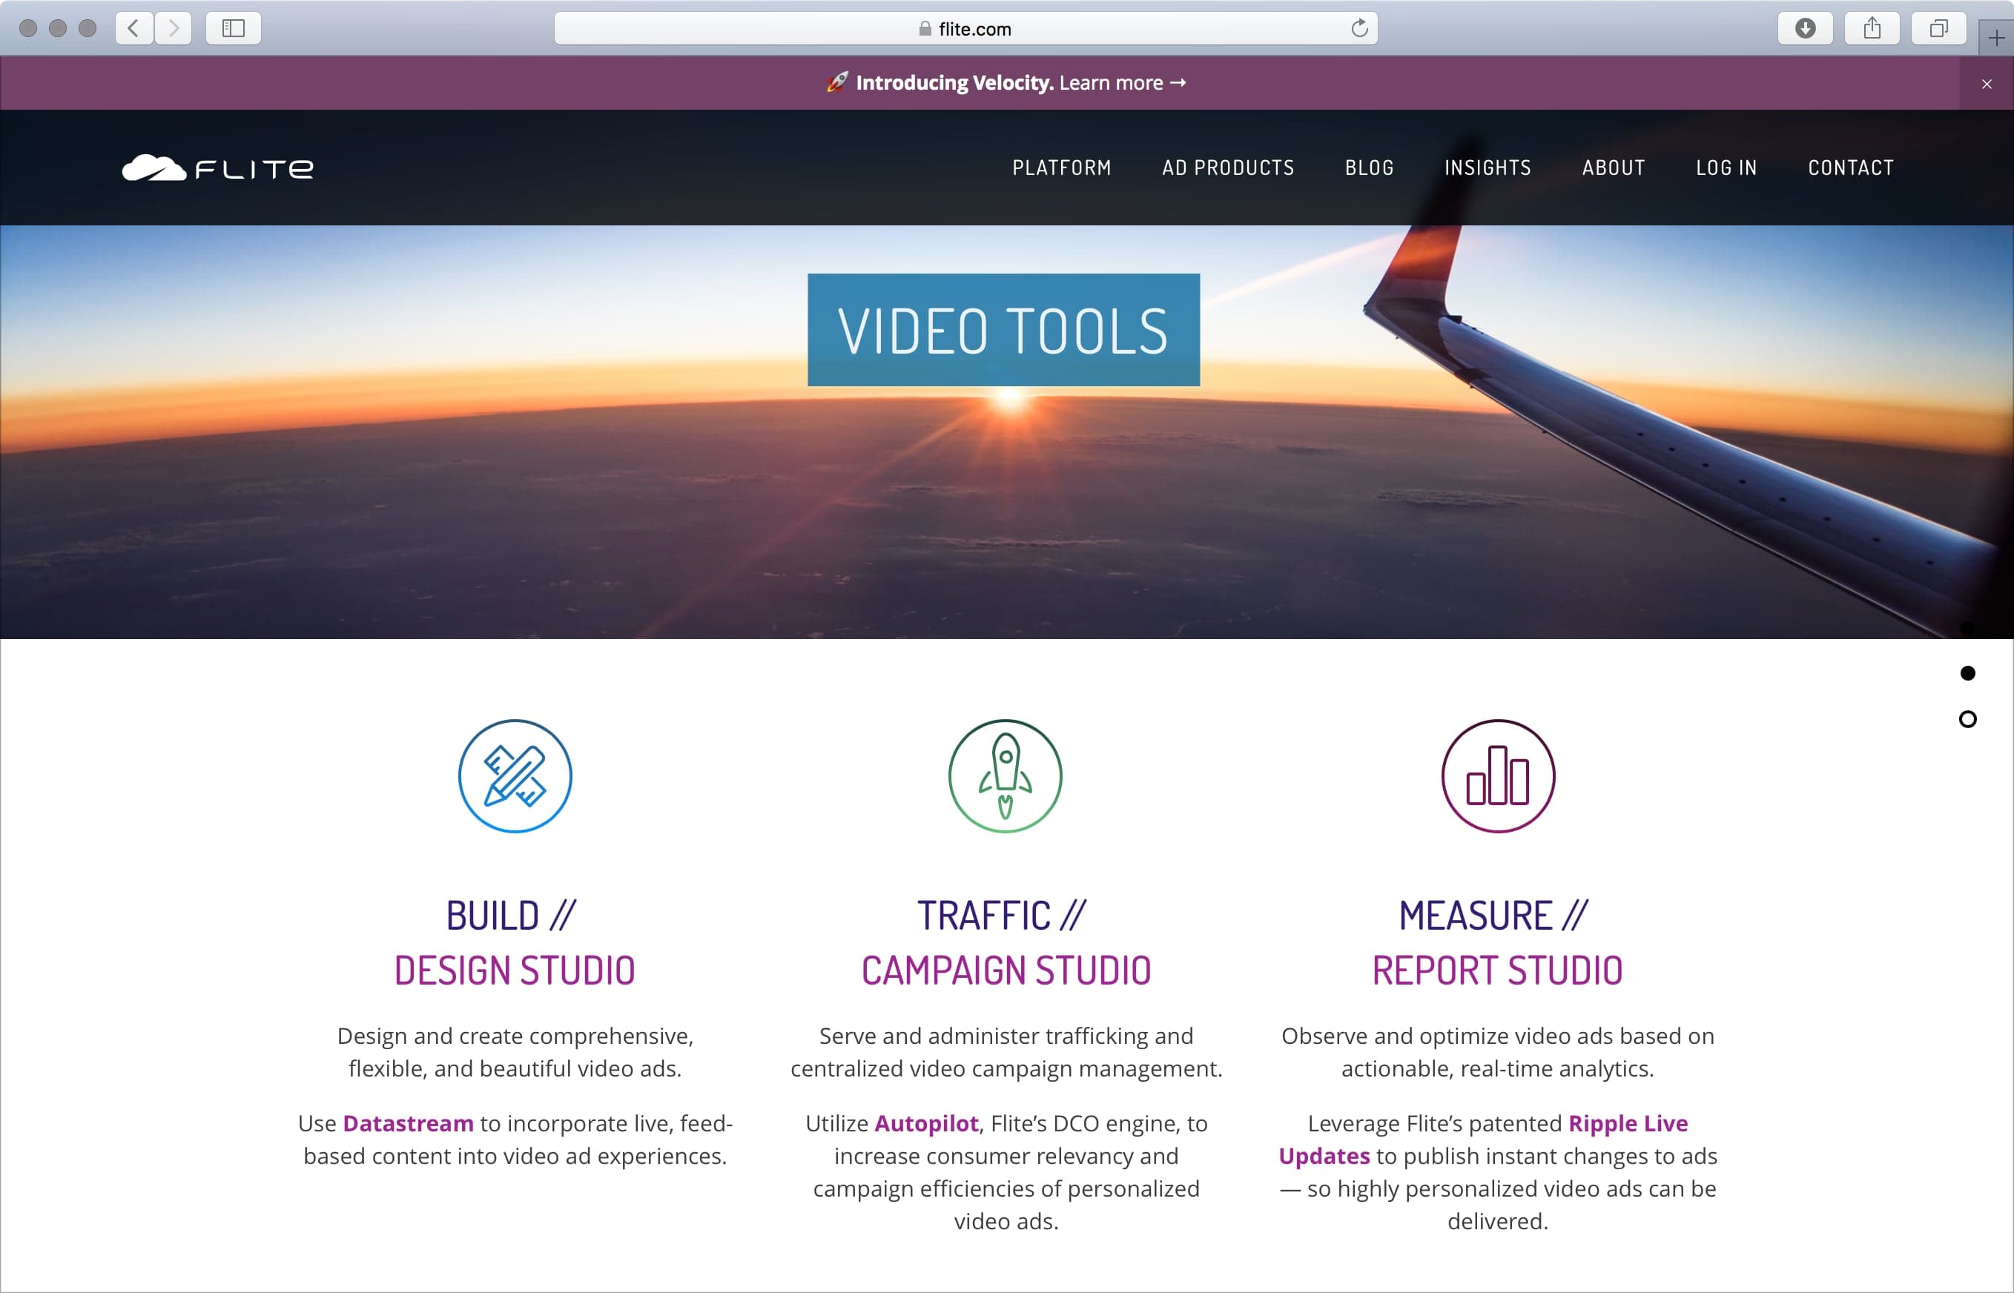
Task: Open the Ad Products navigation menu
Action: [1227, 168]
